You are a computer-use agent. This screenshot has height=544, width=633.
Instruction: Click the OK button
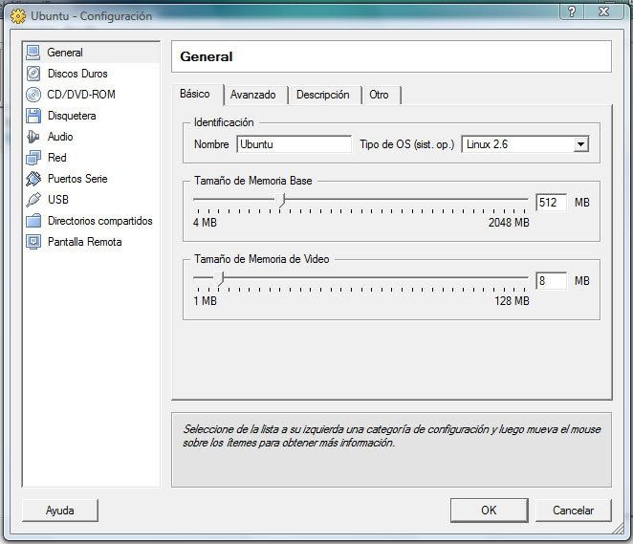489,511
